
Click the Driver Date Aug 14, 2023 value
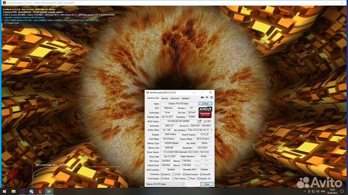170,156
